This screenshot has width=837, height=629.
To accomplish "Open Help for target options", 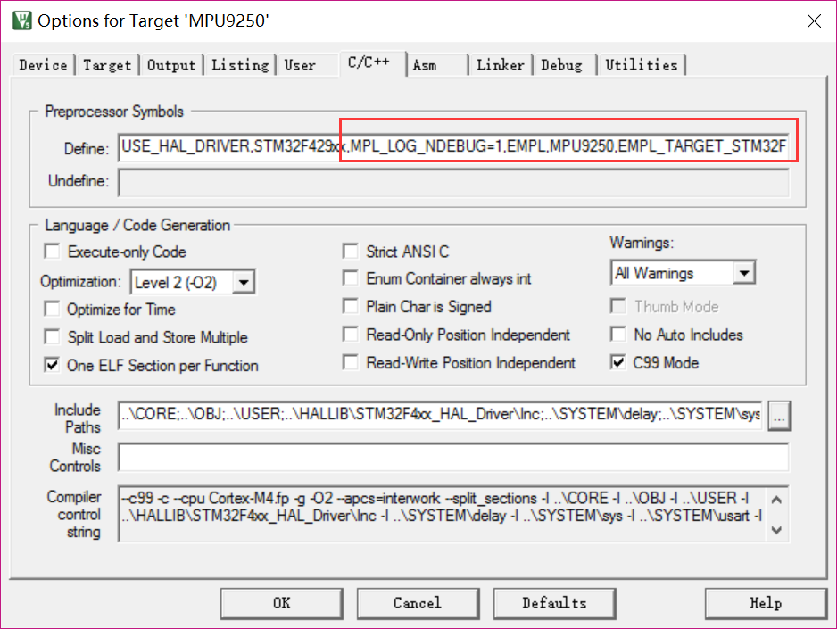I will pos(766,603).
